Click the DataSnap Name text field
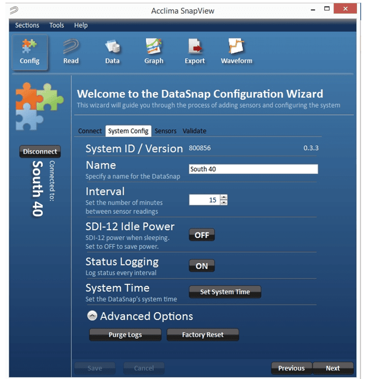 [253, 169]
